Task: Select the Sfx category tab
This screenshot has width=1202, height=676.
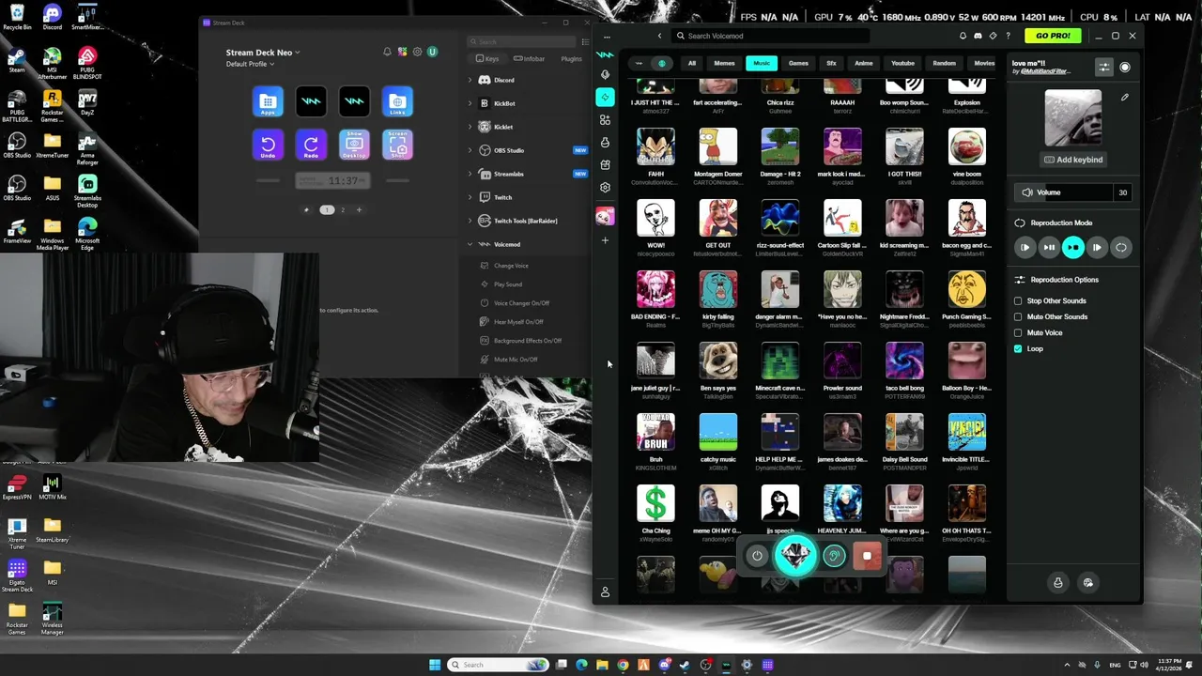Action: click(x=831, y=63)
